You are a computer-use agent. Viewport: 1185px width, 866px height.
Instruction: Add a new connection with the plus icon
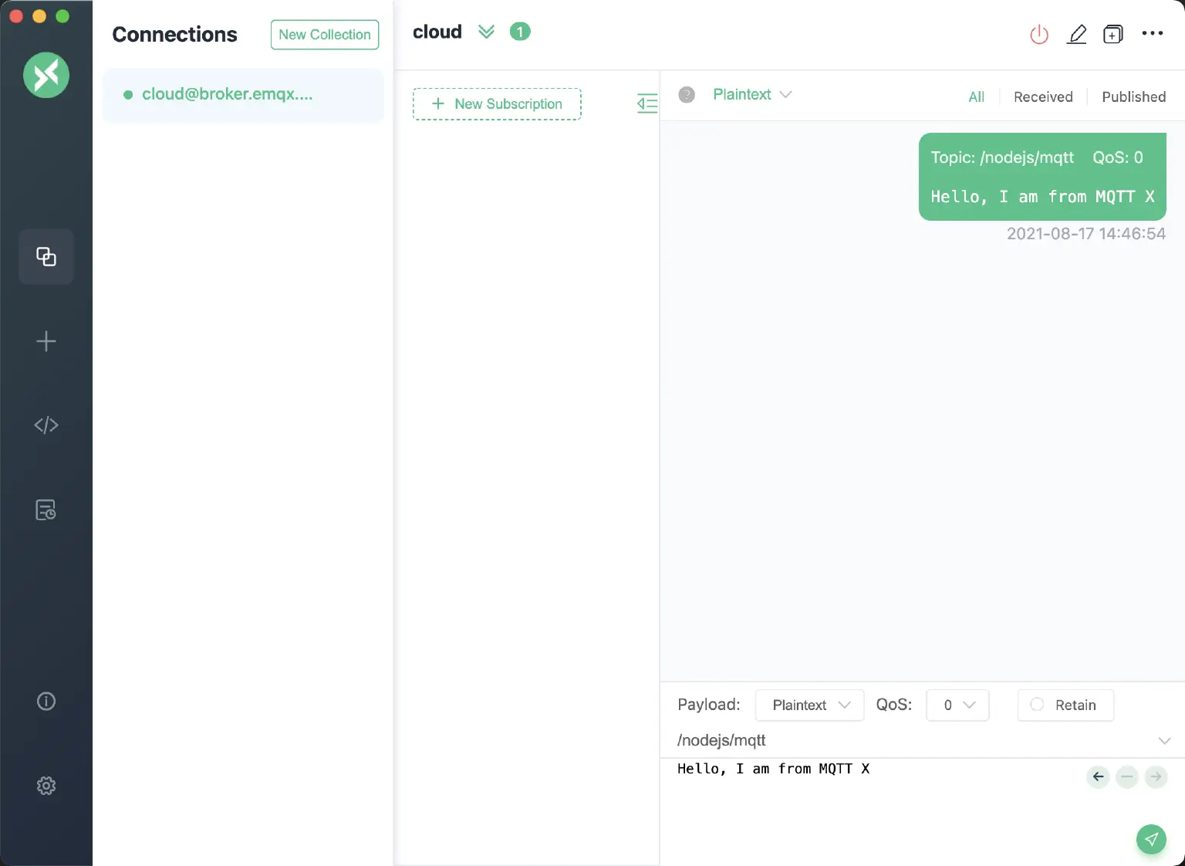[x=46, y=340]
